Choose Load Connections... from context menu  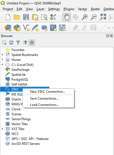point(49,105)
